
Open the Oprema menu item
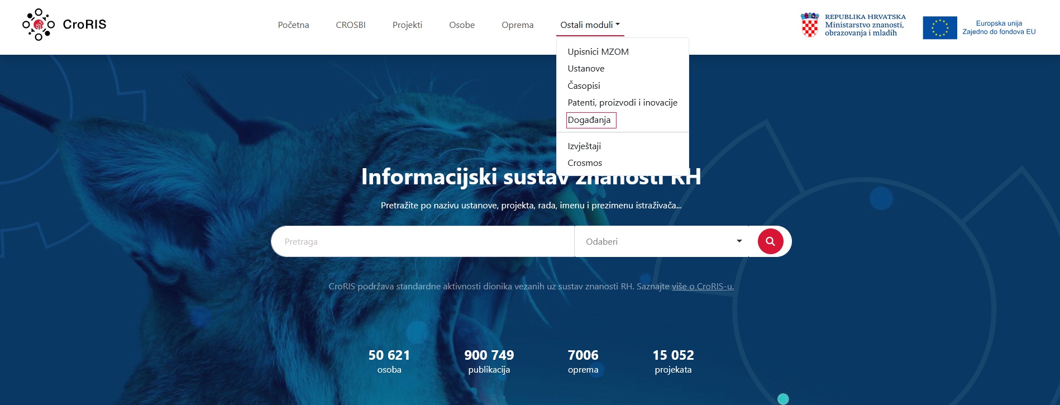(x=517, y=25)
